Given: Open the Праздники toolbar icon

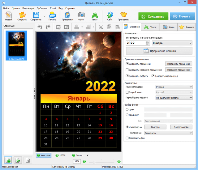Looking at the screenshot, I should pos(67,15).
